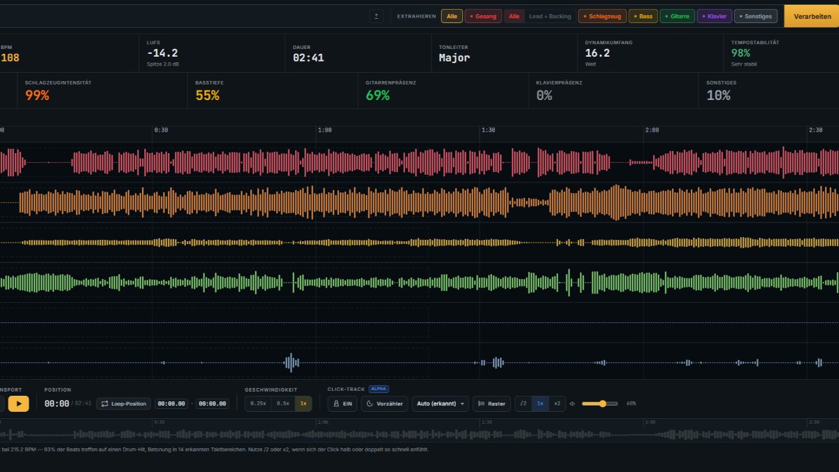Screen dimensions: 839x472
Task: Enable the Vorzähler count-in button
Action: (385, 403)
